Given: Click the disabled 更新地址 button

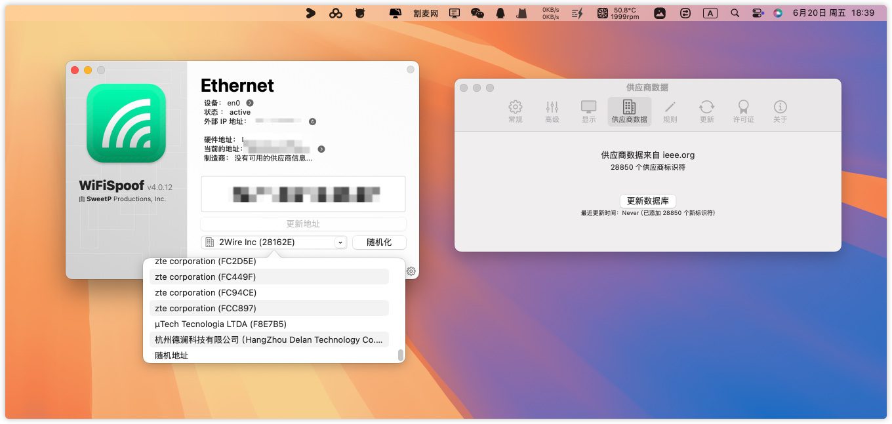Looking at the screenshot, I should click(x=303, y=224).
